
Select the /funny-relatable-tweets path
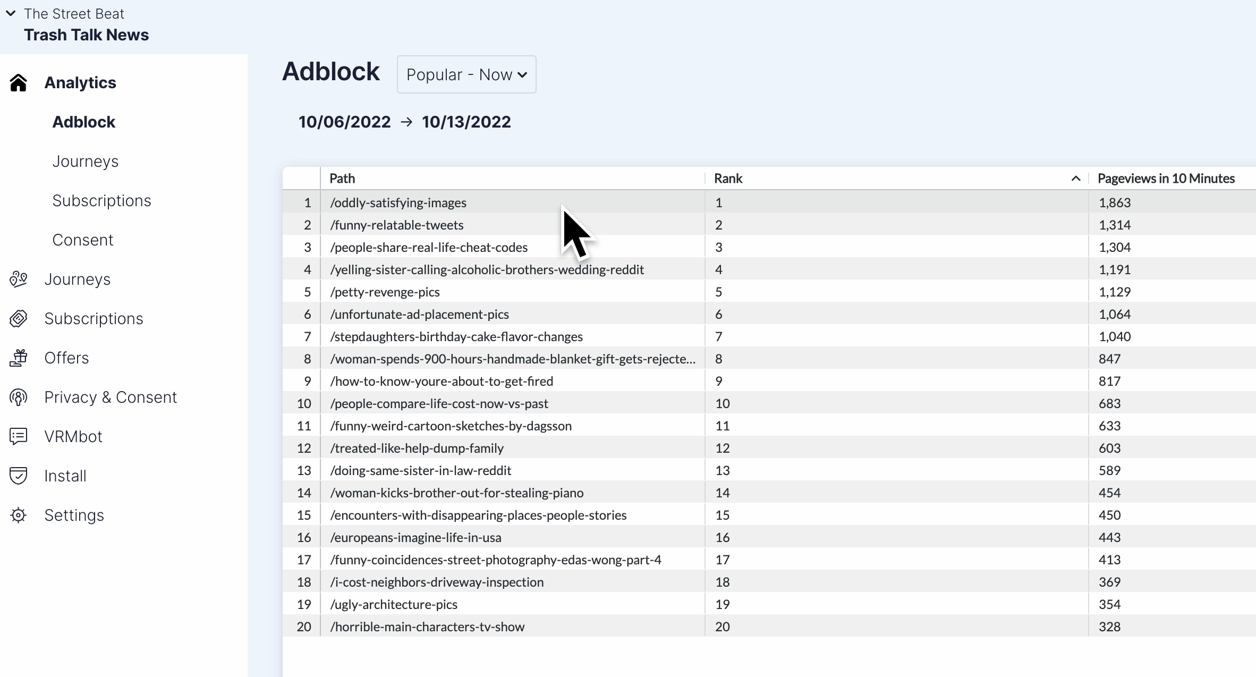[x=397, y=225]
